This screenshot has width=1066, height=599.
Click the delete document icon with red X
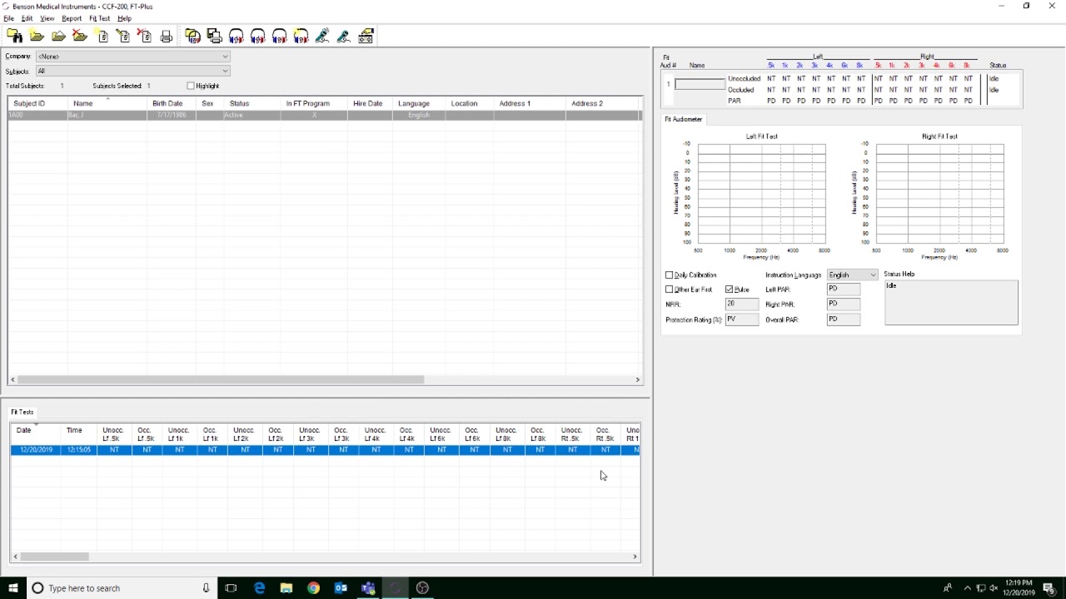coord(145,36)
